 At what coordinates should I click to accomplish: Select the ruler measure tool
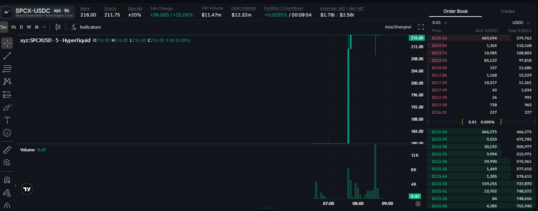coord(7,150)
